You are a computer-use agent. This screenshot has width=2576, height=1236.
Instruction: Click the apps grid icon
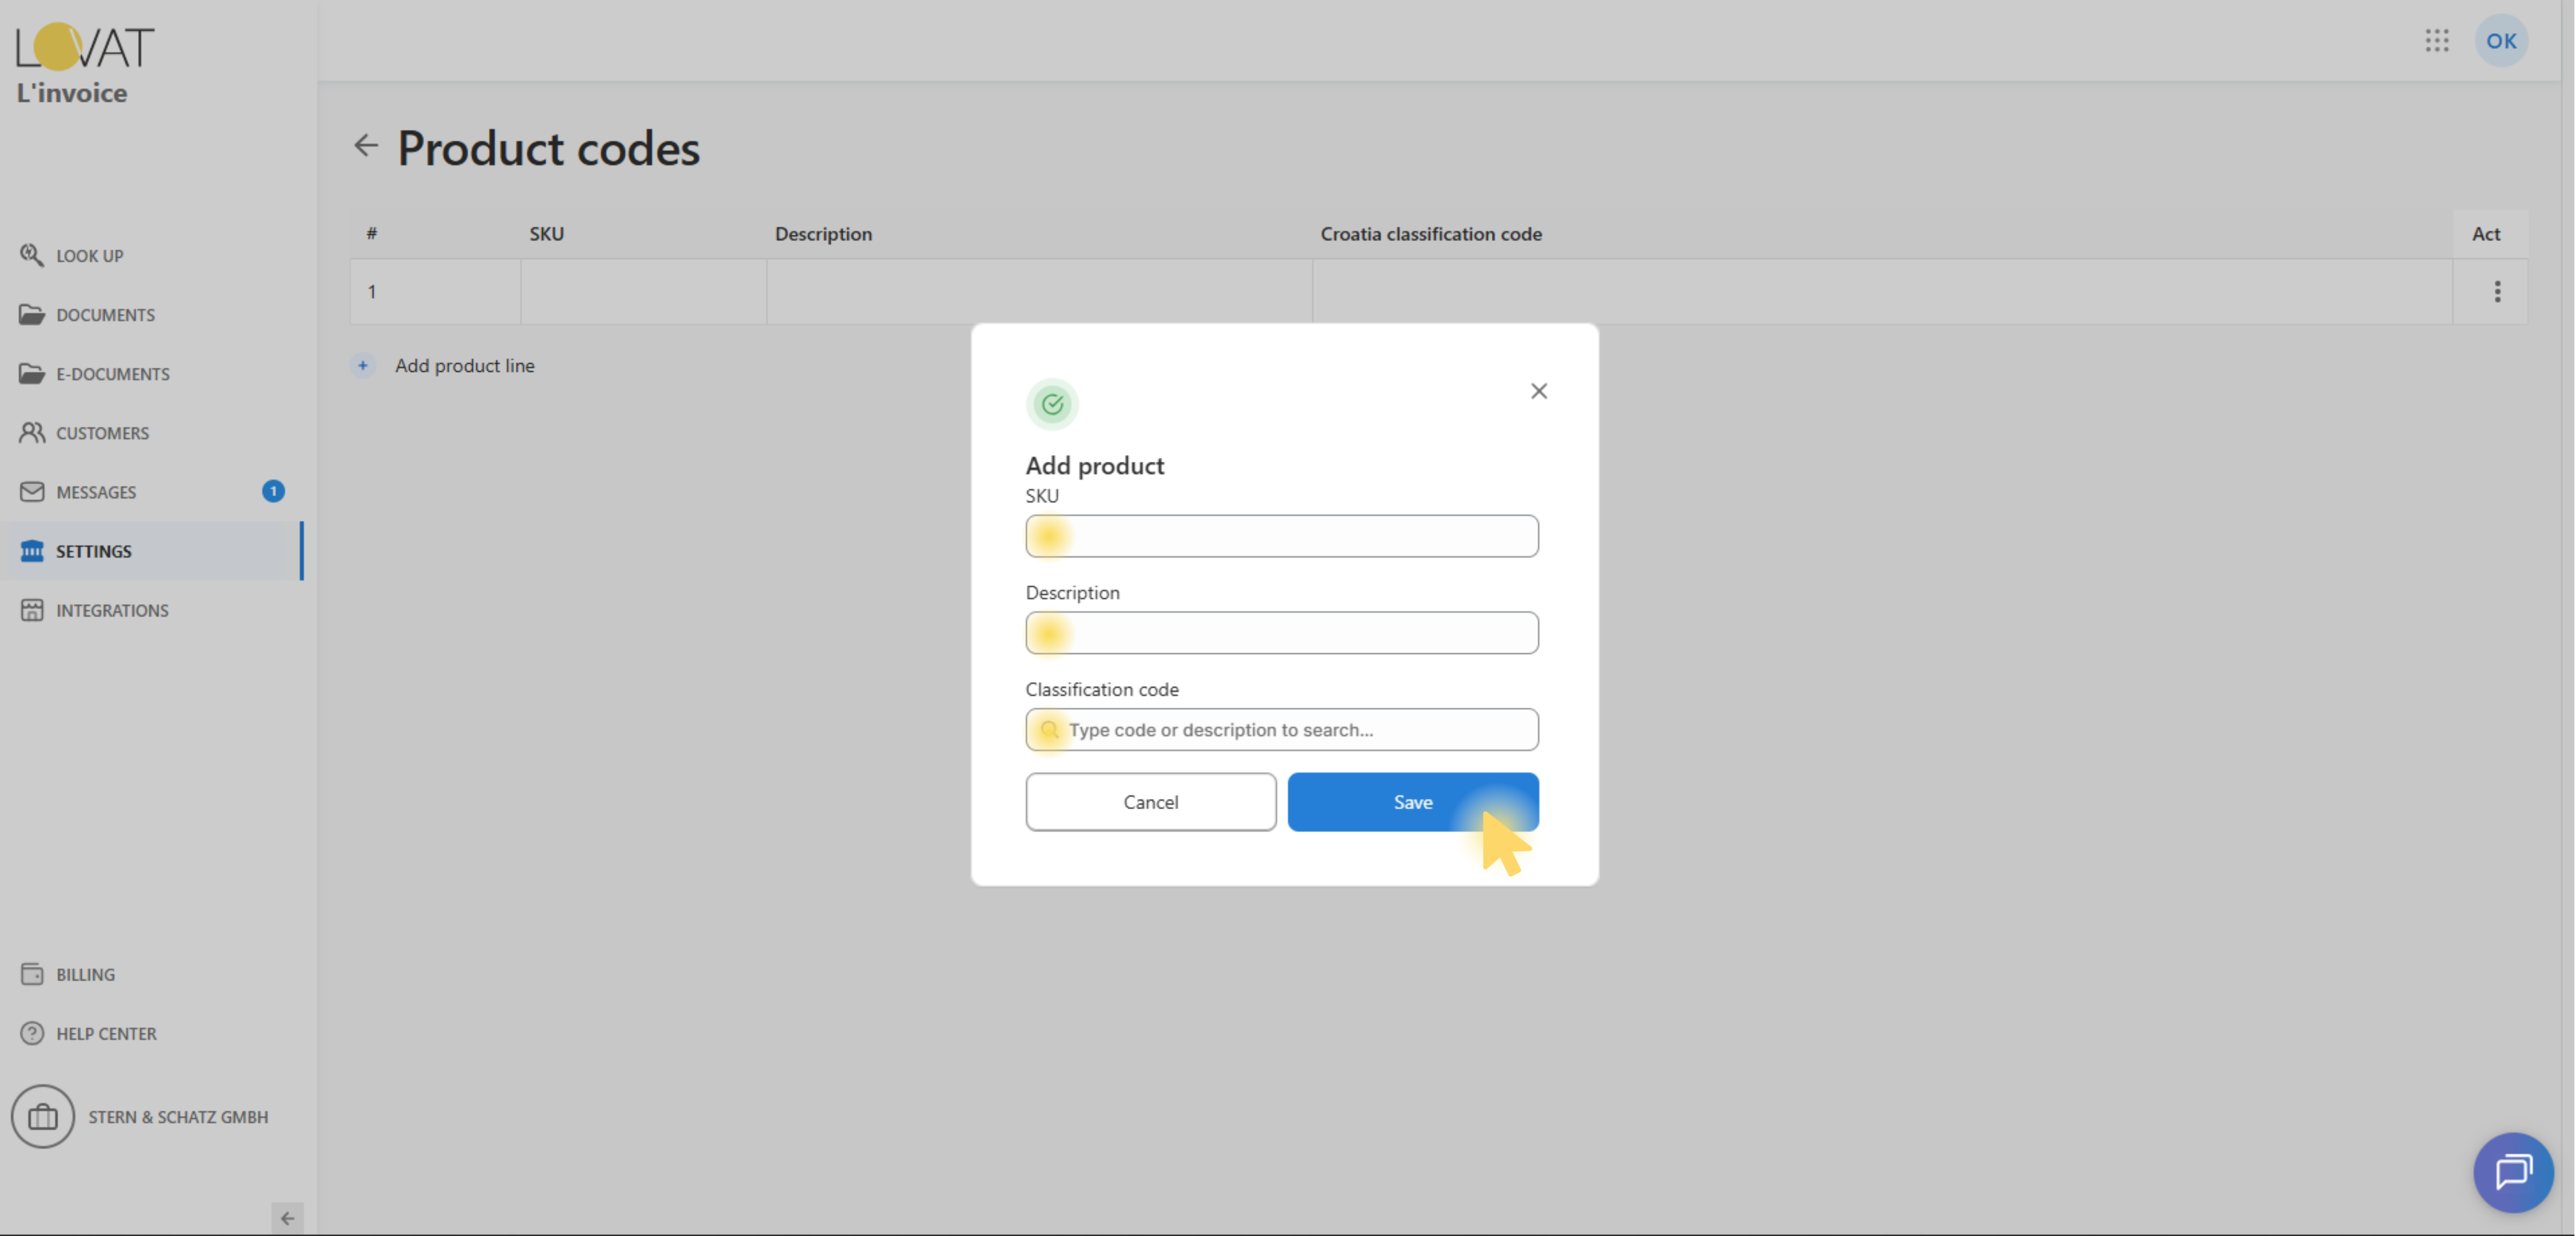(2436, 41)
